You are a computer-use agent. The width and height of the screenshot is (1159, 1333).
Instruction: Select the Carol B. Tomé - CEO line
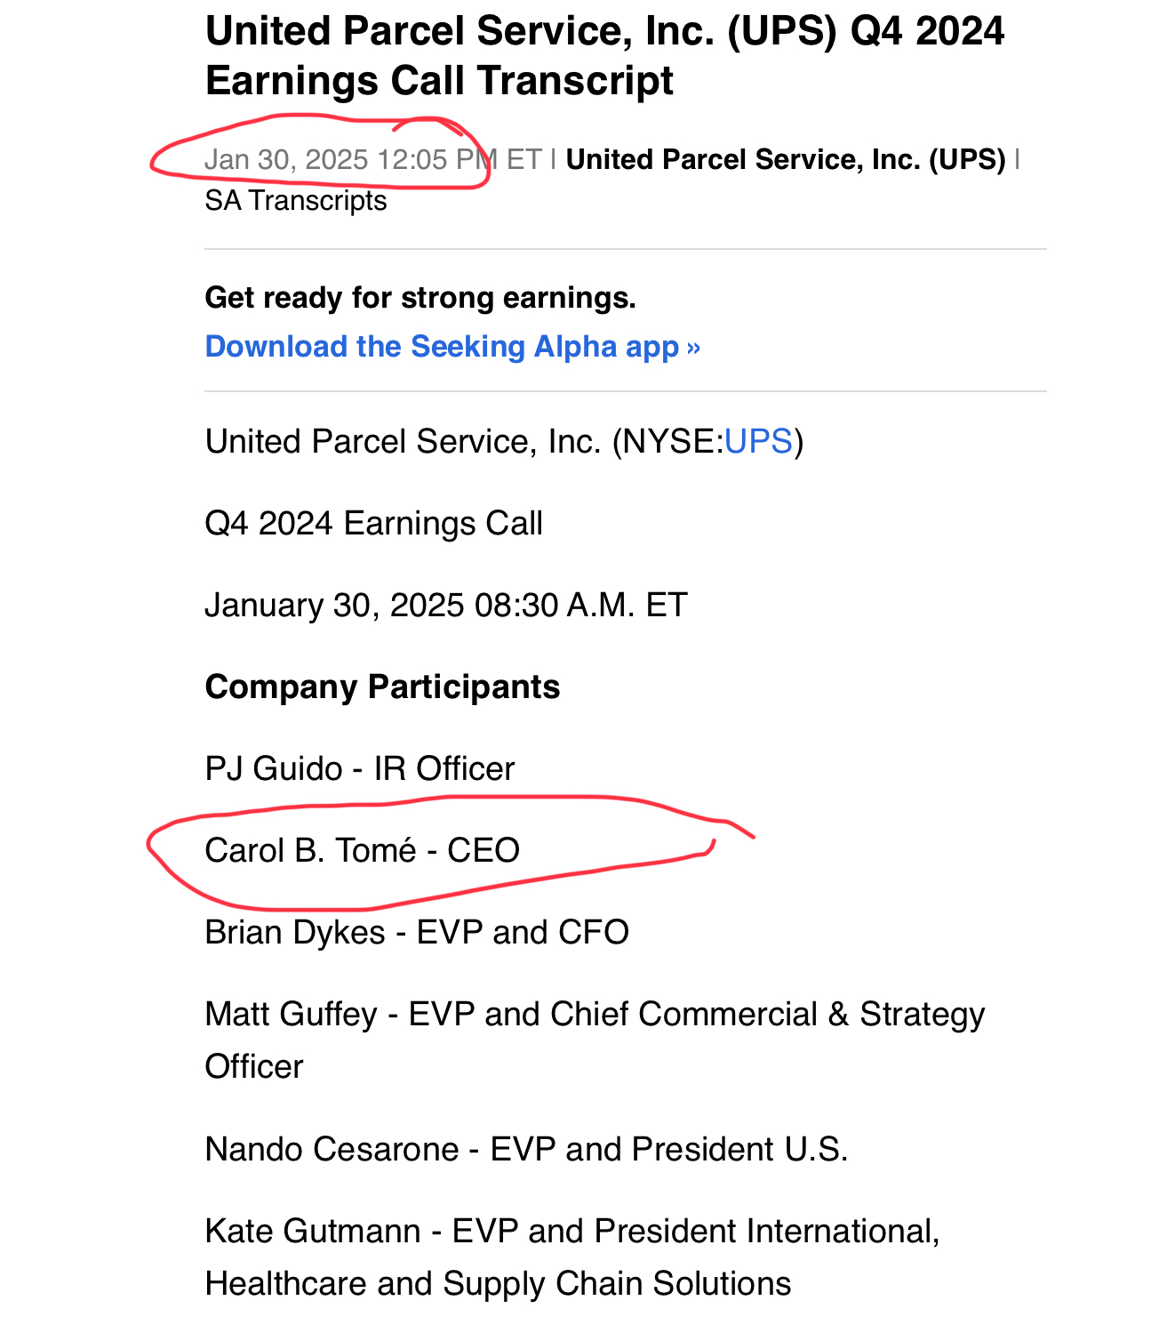coord(363,850)
